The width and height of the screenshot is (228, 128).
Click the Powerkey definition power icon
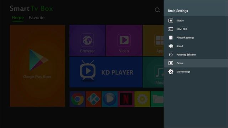click(171, 54)
